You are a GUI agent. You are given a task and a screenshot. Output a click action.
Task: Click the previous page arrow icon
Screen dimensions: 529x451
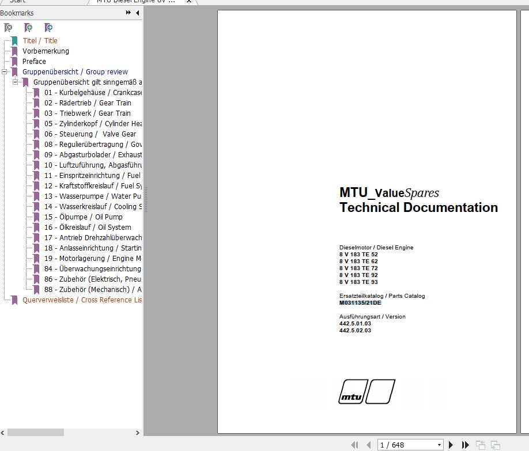tap(368, 444)
